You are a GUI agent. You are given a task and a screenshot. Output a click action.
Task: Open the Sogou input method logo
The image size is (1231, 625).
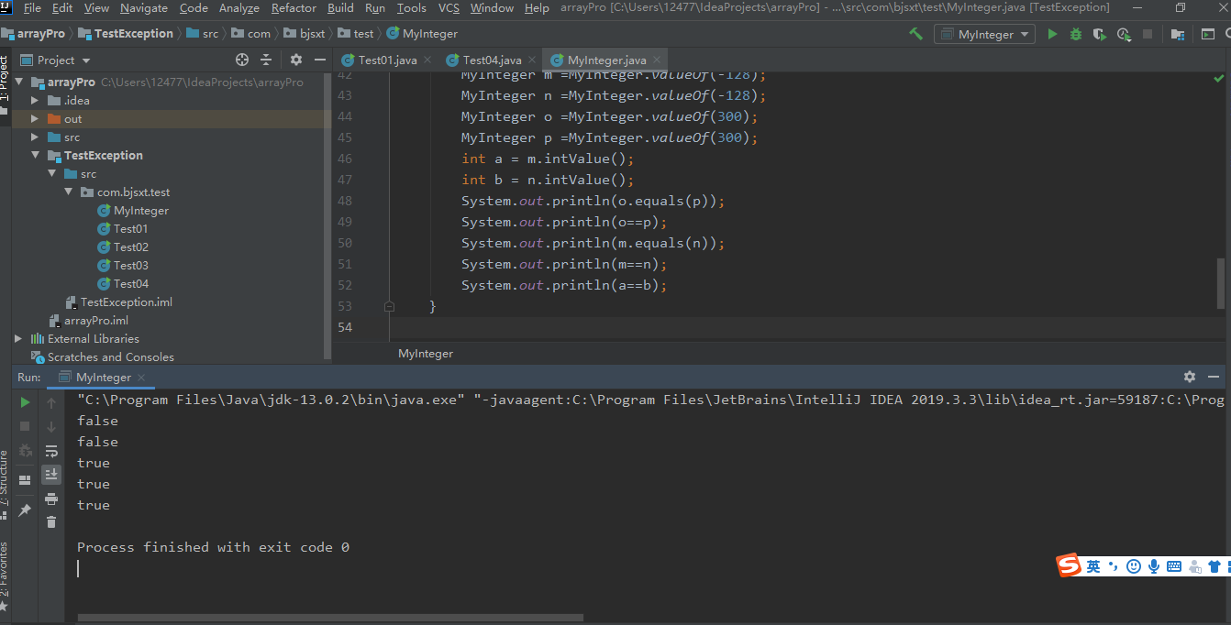coord(1070,565)
